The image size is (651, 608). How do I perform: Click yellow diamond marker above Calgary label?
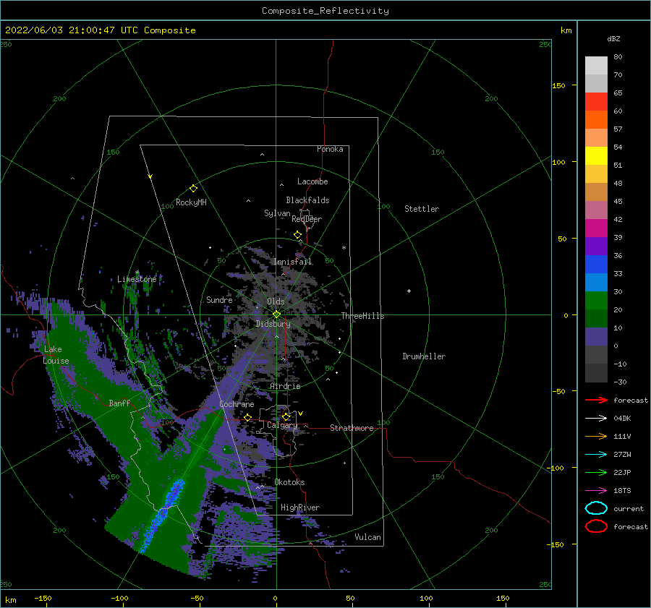(x=286, y=416)
